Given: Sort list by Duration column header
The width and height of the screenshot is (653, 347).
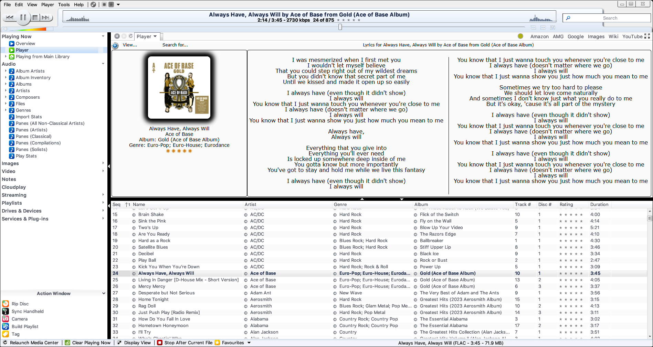Looking at the screenshot, I should pos(599,204).
